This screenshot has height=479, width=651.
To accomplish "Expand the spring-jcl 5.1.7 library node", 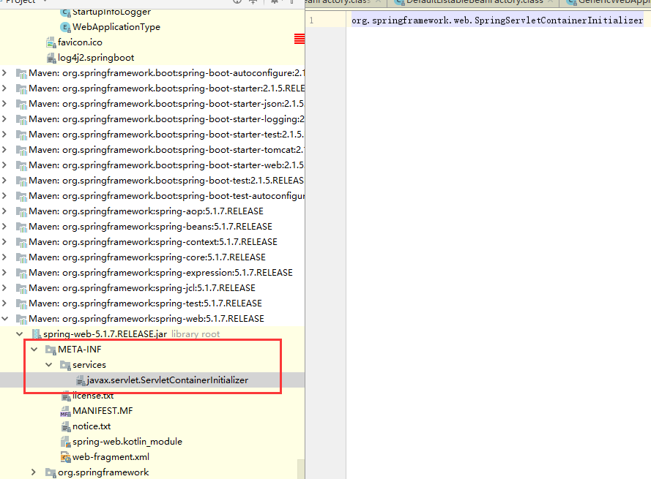I will tap(4, 288).
